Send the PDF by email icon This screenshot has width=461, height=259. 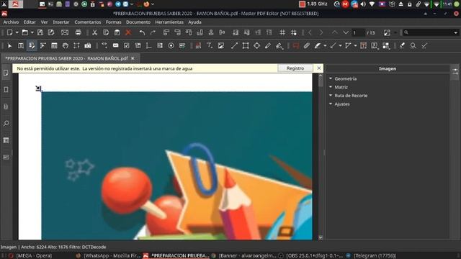point(65,32)
